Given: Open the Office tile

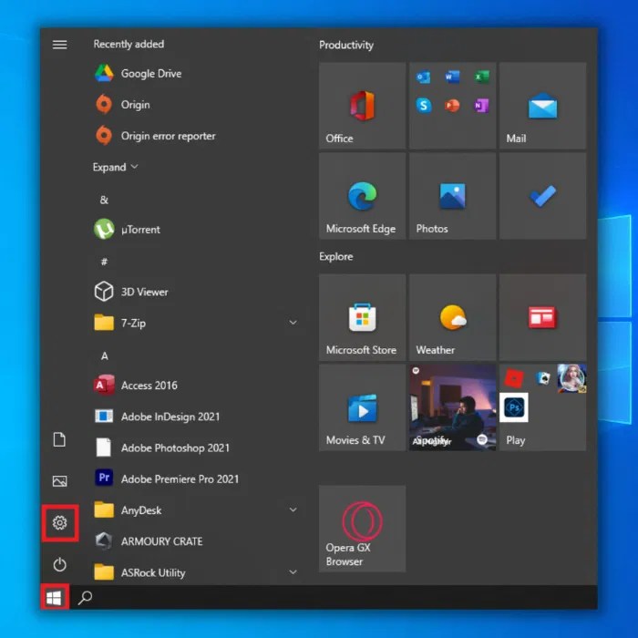Looking at the screenshot, I should [x=362, y=106].
